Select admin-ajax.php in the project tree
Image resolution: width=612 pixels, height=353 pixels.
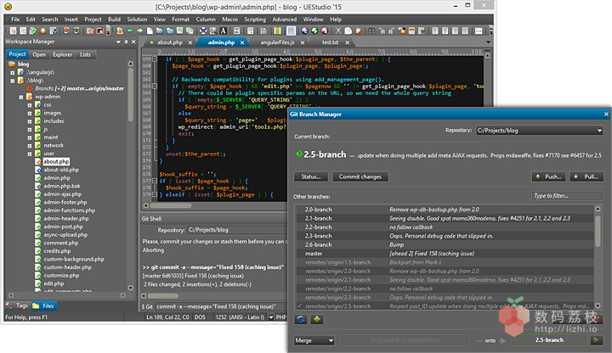62,194
